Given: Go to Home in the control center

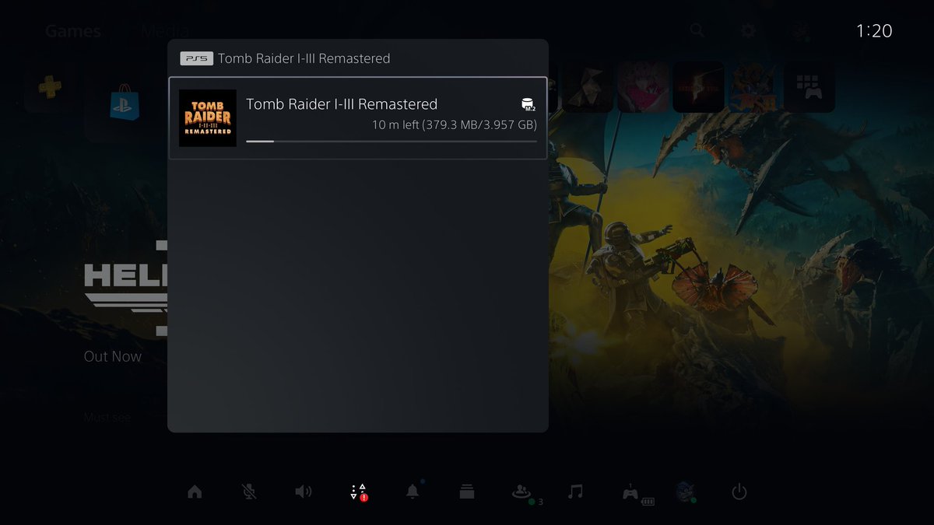Looking at the screenshot, I should (x=195, y=492).
